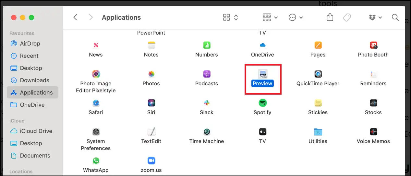This screenshot has height=176, width=411.
Task: Select the Safari app icon
Action: (x=96, y=103)
